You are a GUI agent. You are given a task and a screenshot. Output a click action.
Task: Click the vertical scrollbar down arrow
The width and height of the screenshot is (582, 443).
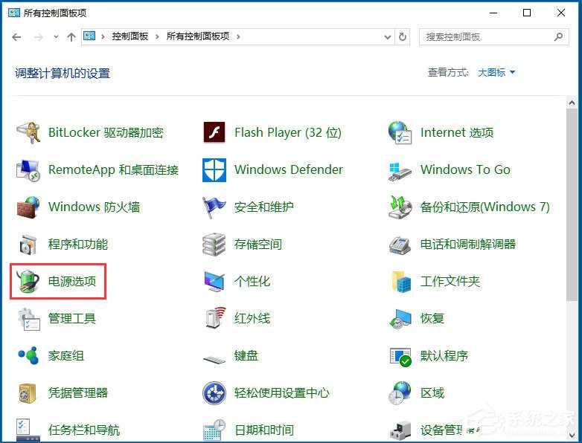click(572, 436)
